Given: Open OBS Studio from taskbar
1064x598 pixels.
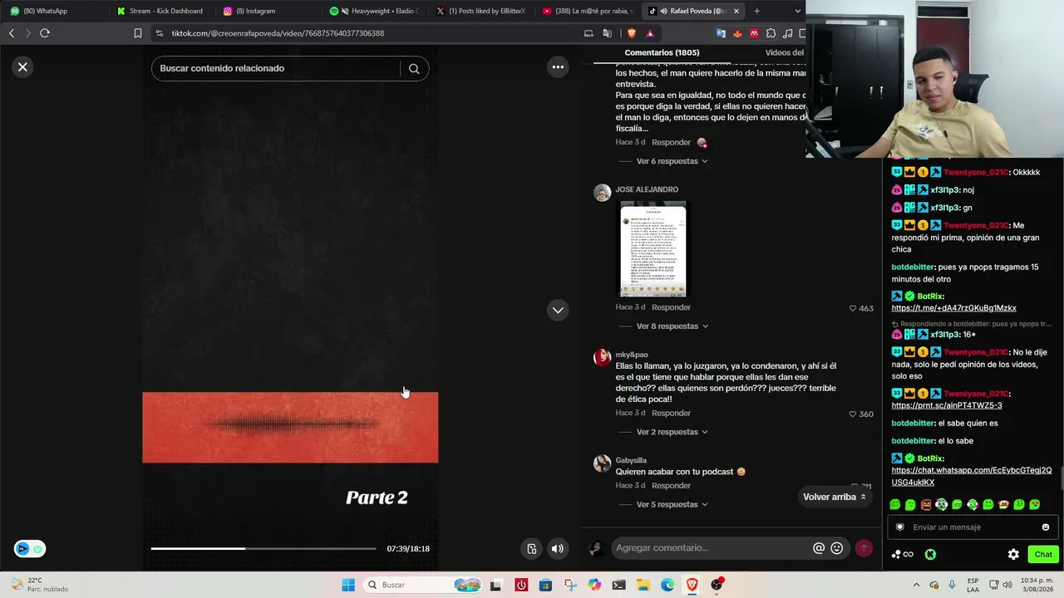Looking at the screenshot, I should tap(717, 585).
